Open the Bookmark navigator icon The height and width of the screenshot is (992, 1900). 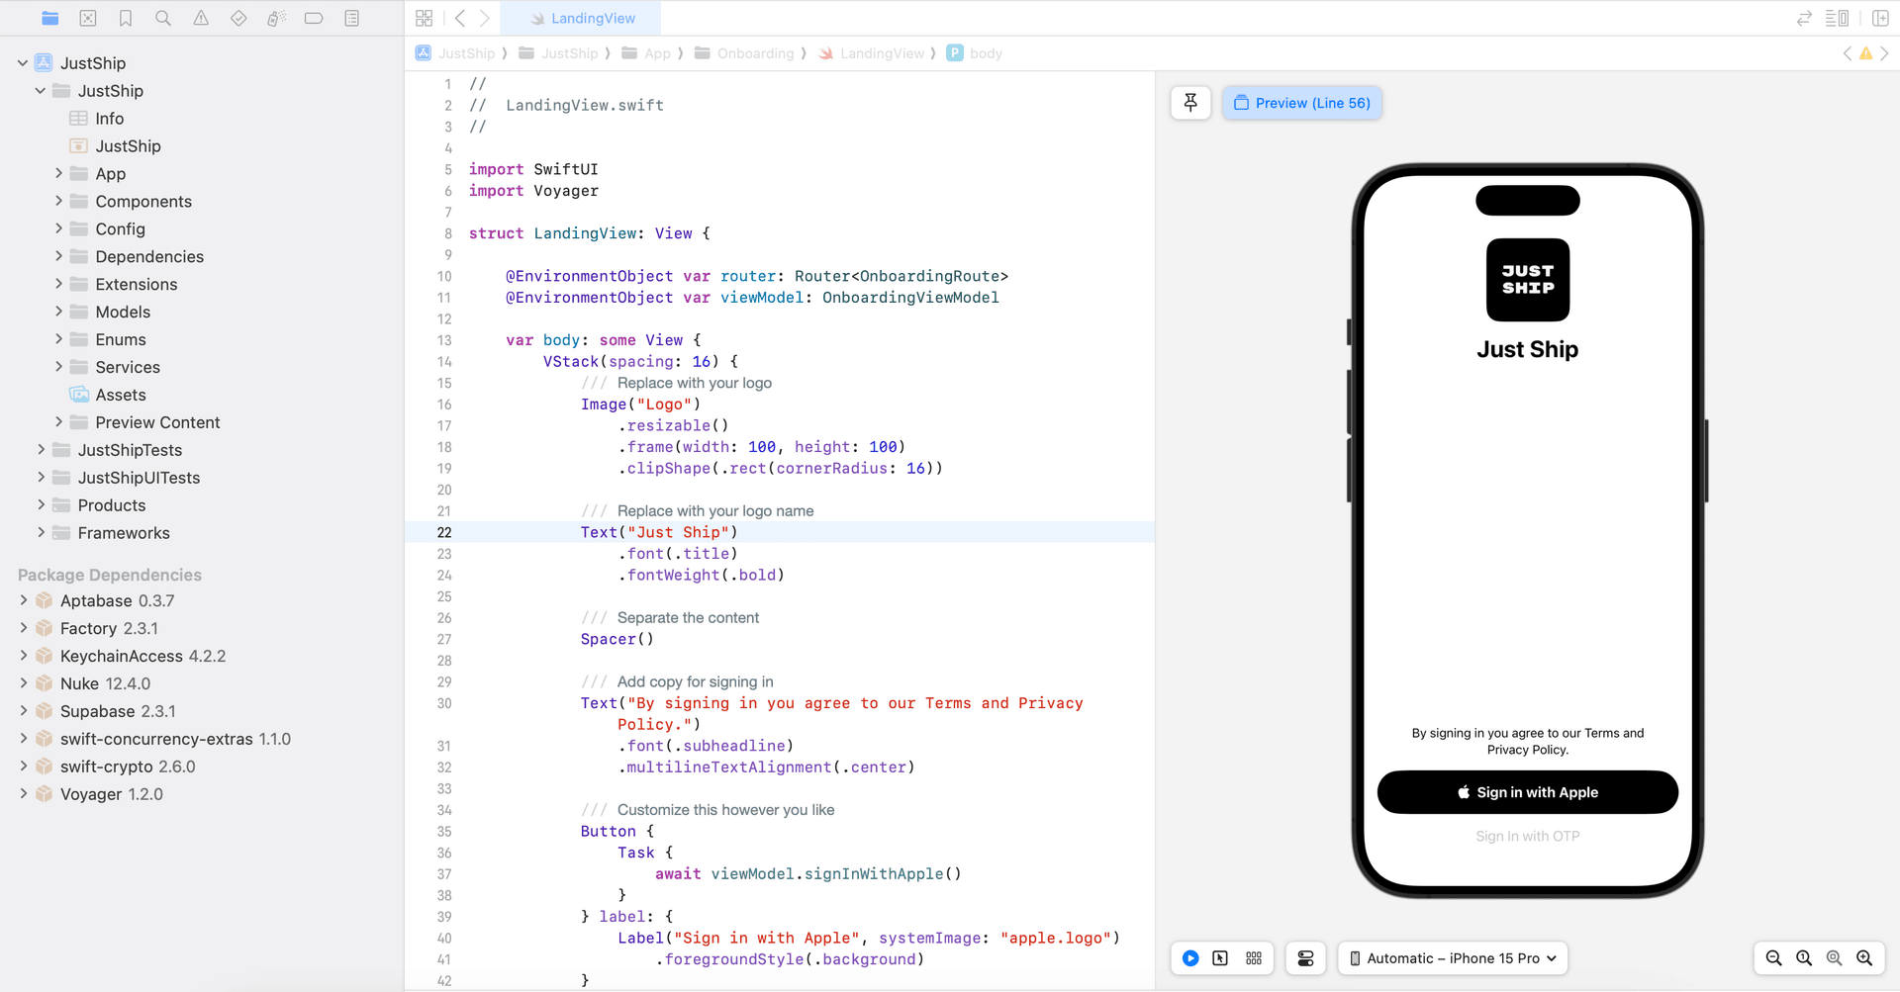click(x=126, y=18)
